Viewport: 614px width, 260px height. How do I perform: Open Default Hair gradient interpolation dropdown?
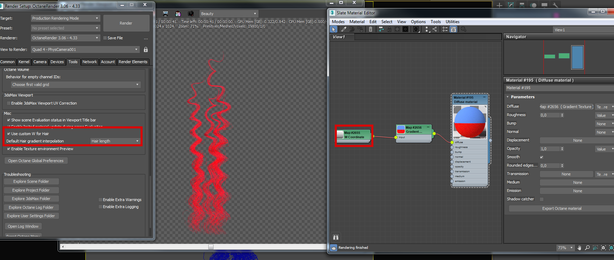click(115, 141)
